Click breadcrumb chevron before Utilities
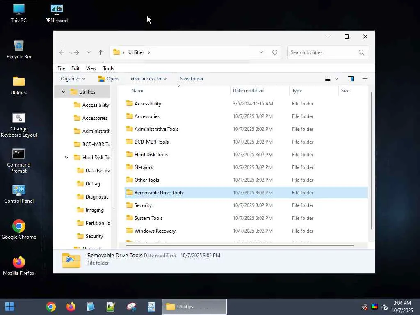The height and width of the screenshot is (315, 420). (123, 52)
